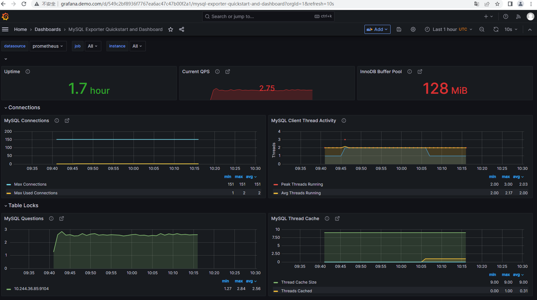Viewport: 537px width, 300px height.
Task: Toggle the hamburger side menu
Action: click(5, 29)
